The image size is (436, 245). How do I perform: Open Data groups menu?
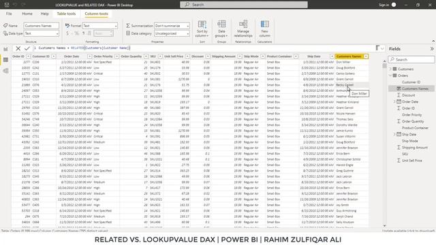pyautogui.click(x=221, y=29)
